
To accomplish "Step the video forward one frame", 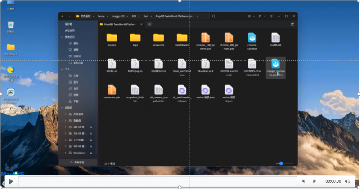I will point(314,181).
